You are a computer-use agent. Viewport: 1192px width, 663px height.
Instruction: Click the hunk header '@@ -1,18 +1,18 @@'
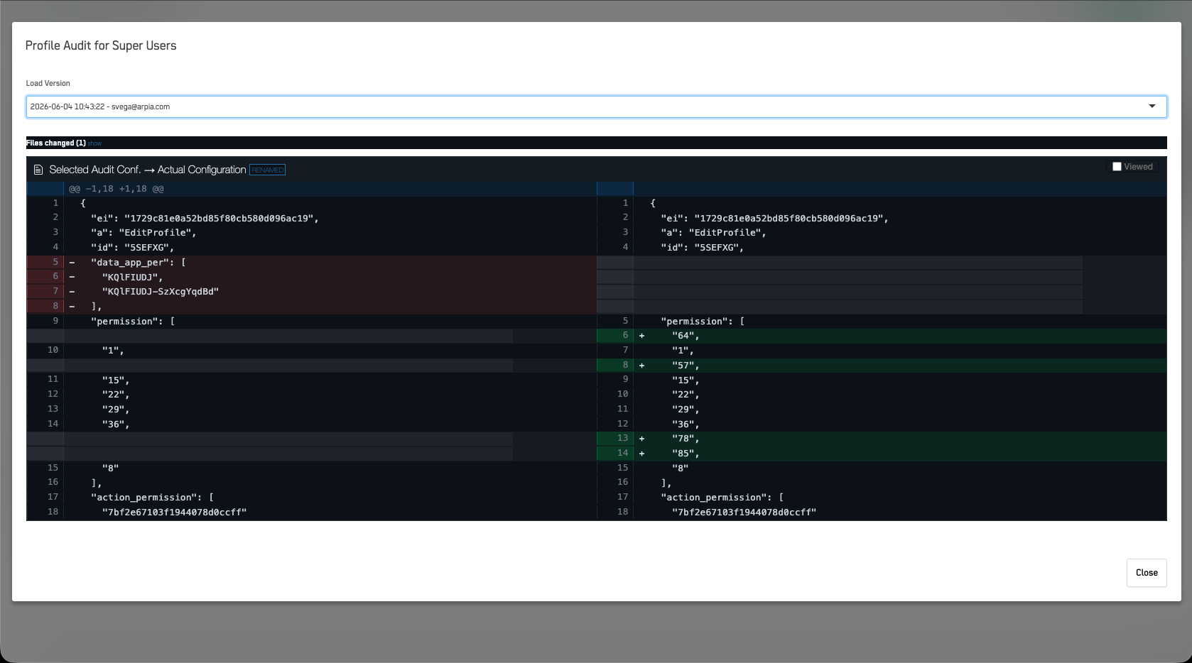pos(116,189)
